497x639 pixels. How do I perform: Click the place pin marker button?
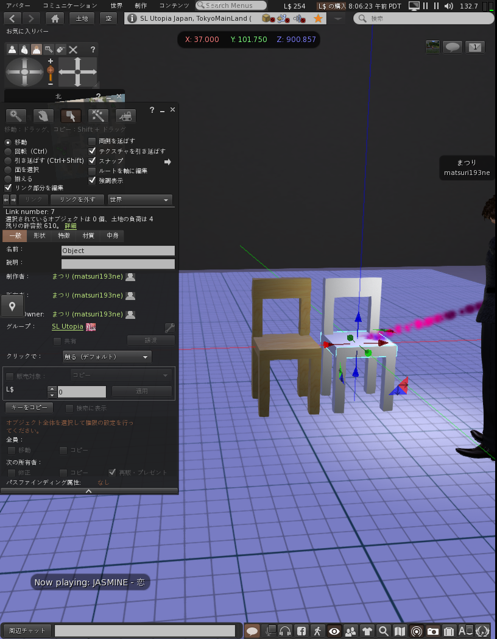coord(12,306)
